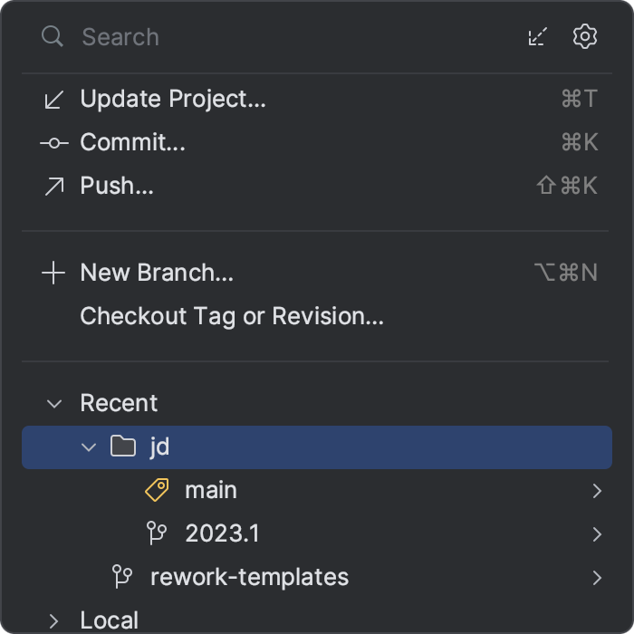This screenshot has height=634, width=634.
Task: Collapse the Recent branches section
Action: [54, 403]
